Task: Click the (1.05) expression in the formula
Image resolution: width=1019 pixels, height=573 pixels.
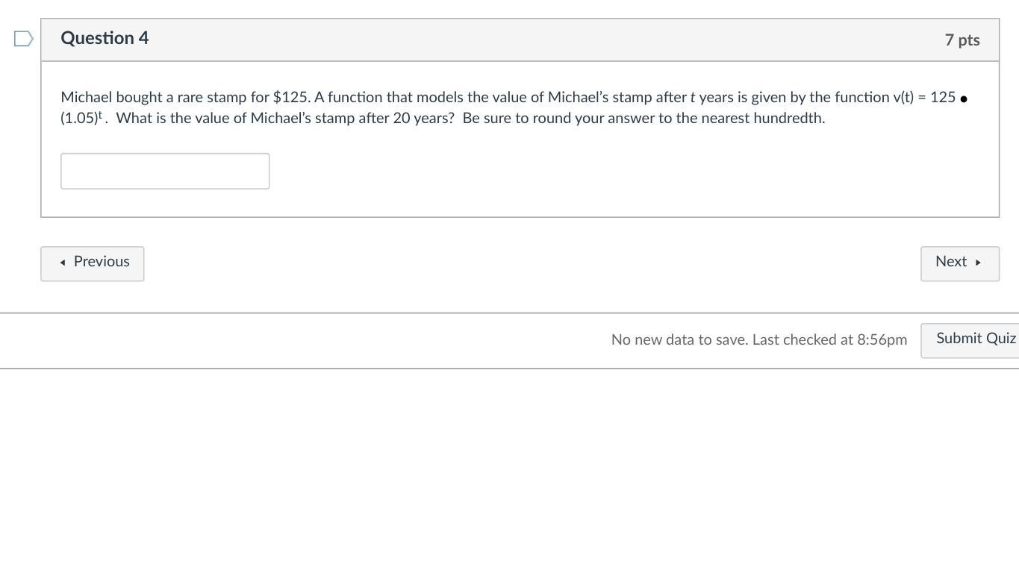Action: tap(78, 119)
